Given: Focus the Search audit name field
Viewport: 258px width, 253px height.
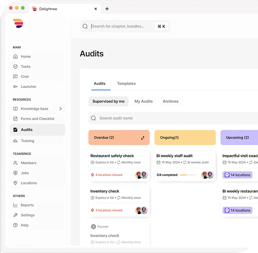Looking at the screenshot, I should (x=173, y=118).
